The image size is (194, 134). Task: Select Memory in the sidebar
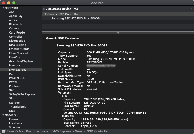(x=14, y=65)
